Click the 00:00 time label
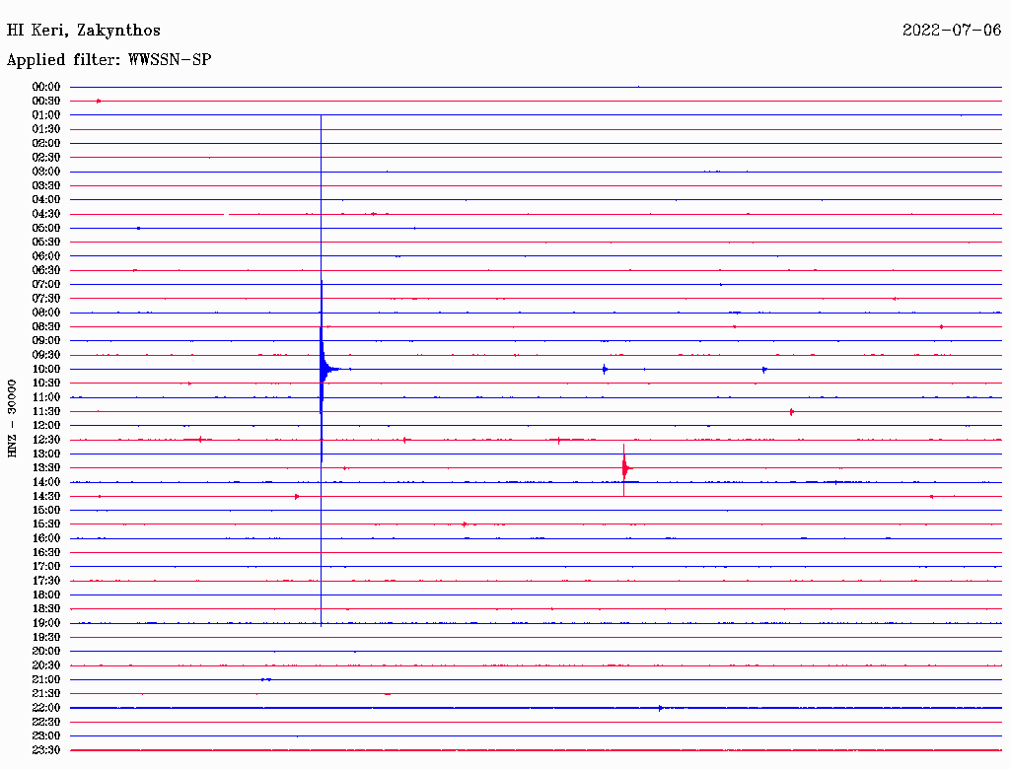 (46, 87)
